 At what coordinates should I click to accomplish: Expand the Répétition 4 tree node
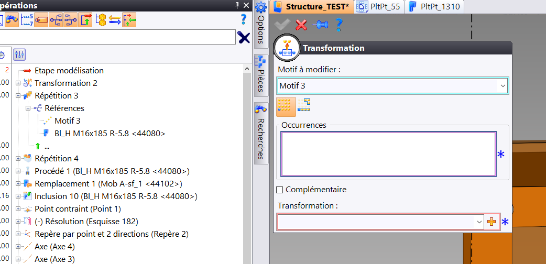[18, 159]
